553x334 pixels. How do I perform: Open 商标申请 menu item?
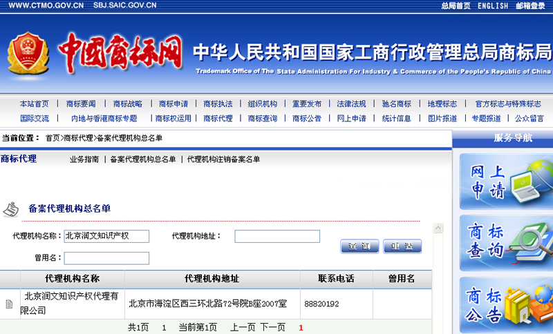tap(174, 104)
